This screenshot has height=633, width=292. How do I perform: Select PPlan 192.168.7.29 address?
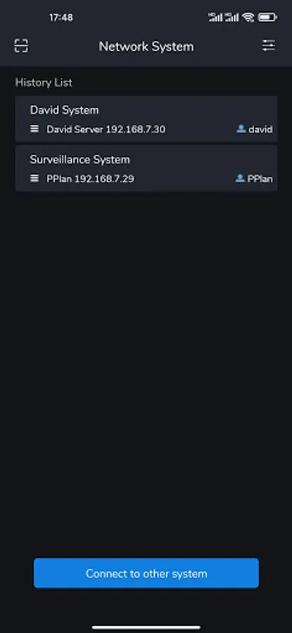(91, 179)
